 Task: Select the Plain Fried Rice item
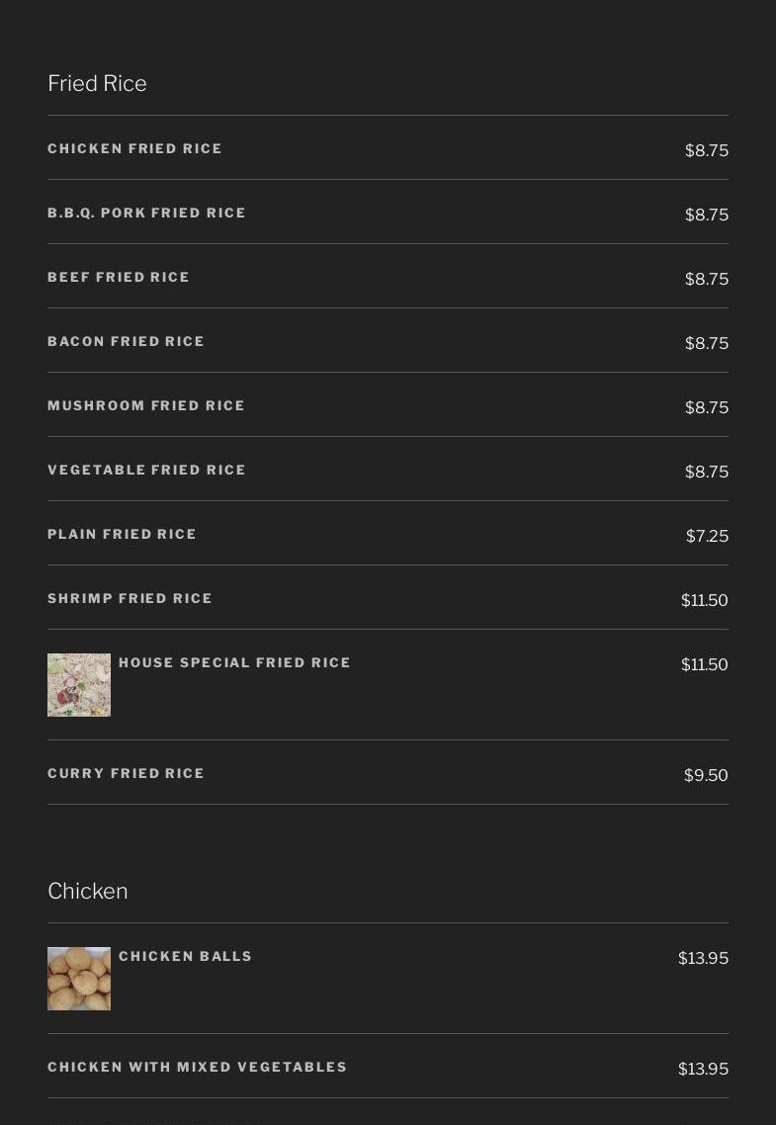122,535
